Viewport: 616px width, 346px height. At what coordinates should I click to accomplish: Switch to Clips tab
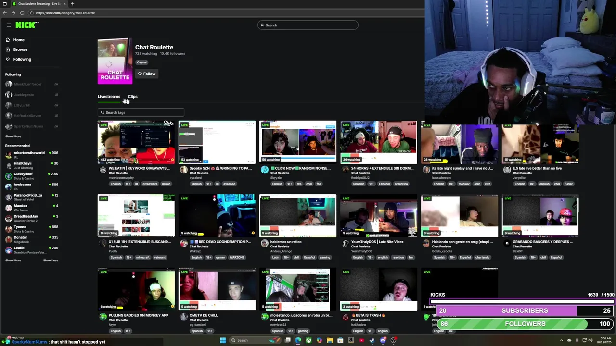pyautogui.click(x=132, y=96)
